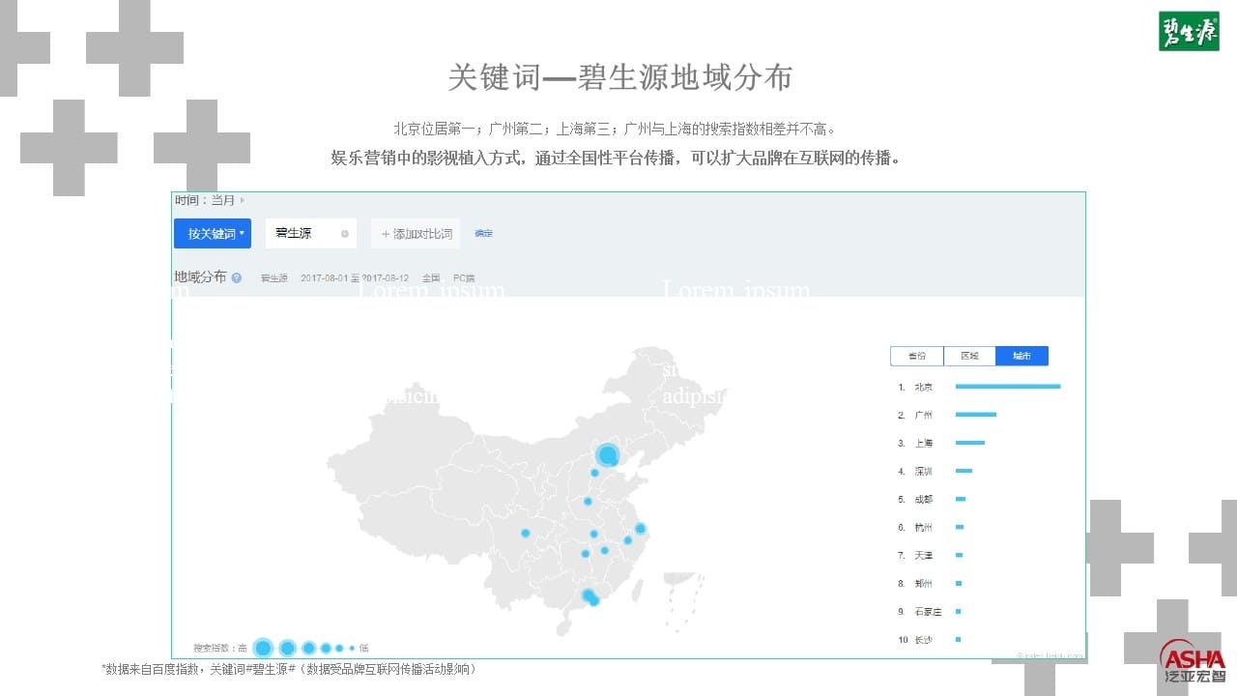Screen dimensions: 1237x696
Task: Click the 北京 ranking row label
Action: tap(923, 387)
